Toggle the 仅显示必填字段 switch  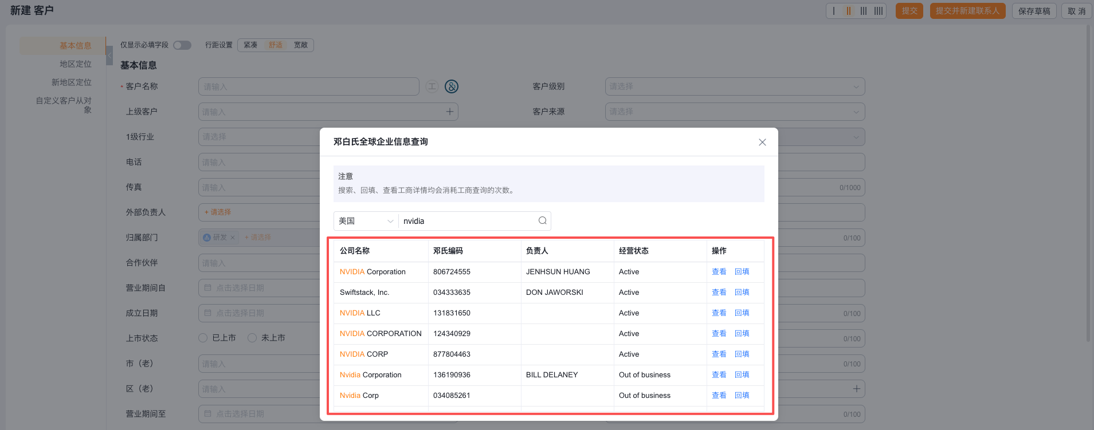pyautogui.click(x=182, y=45)
